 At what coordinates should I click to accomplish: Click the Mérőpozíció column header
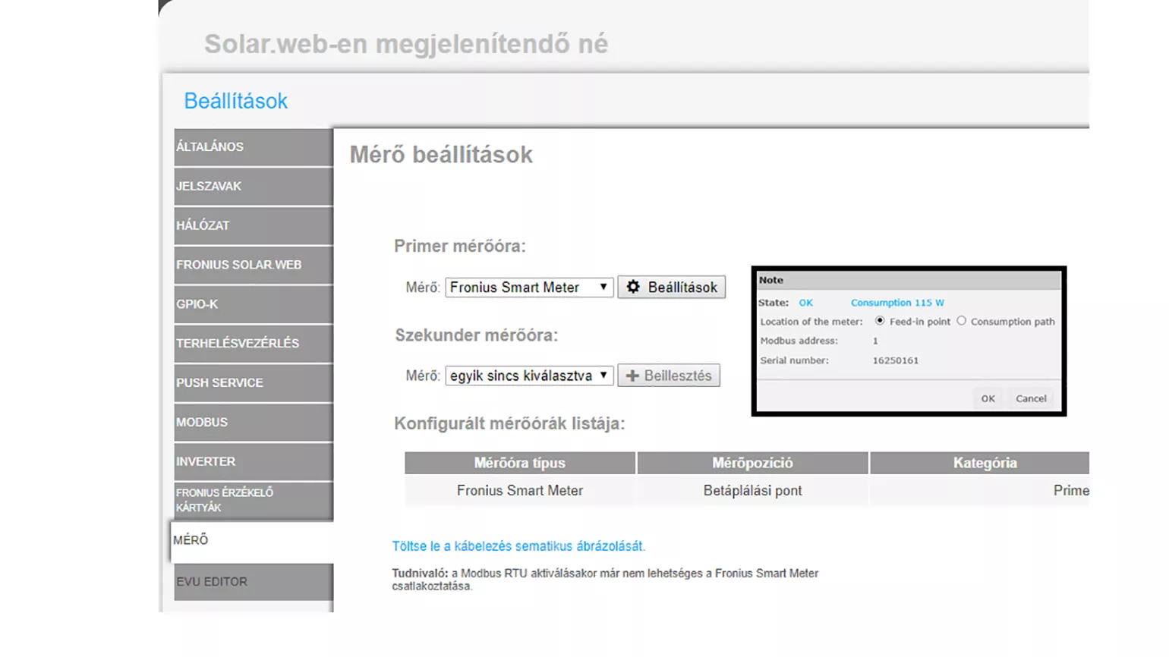click(x=752, y=463)
